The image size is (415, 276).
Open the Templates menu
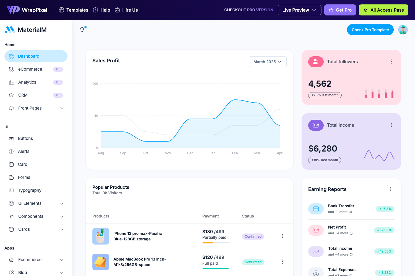point(73,10)
